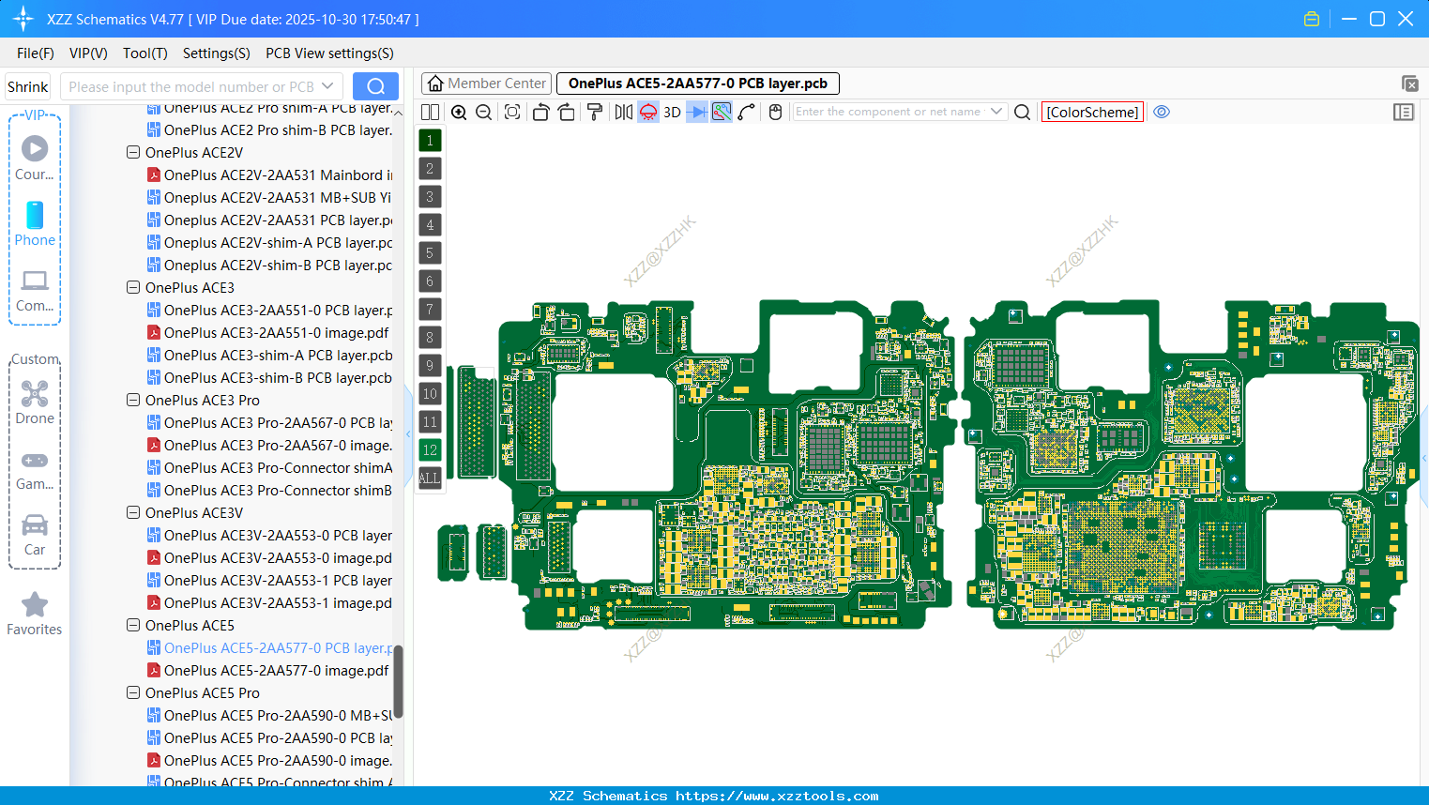Click the paint bucket color tool
1429x805 pixels.
pos(594,112)
